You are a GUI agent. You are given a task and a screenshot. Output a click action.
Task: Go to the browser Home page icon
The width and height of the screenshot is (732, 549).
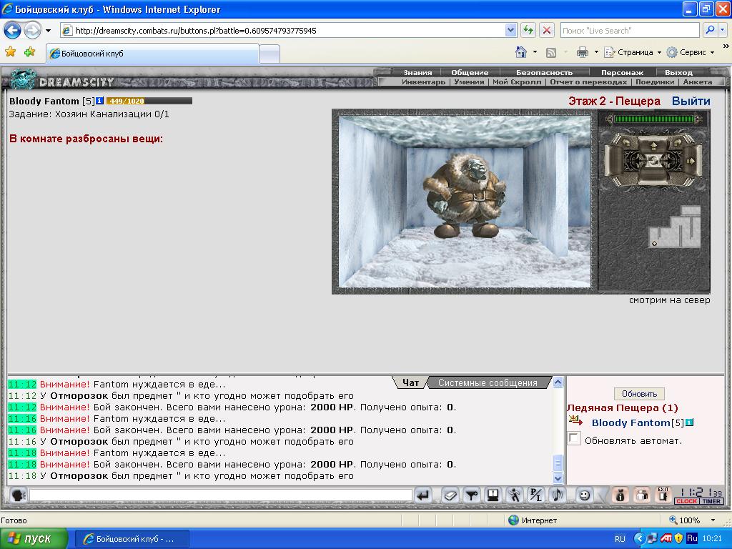click(x=521, y=51)
